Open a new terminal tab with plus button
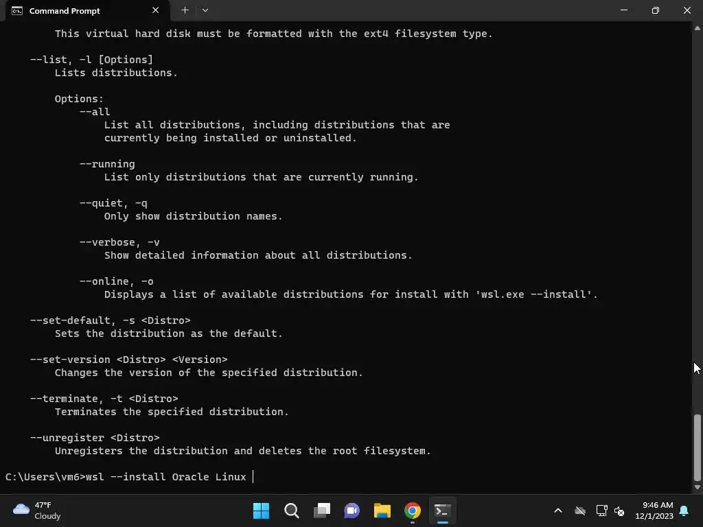Image resolution: width=703 pixels, height=527 pixels. (185, 10)
